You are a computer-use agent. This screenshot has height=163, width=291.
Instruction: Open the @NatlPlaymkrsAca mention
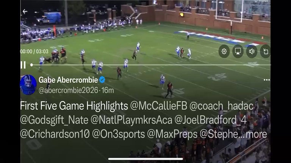tap(131, 120)
